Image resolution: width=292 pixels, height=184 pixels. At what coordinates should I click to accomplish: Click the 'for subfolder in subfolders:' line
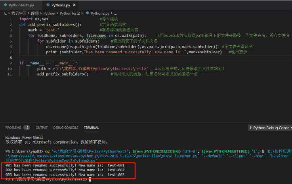click(68, 41)
